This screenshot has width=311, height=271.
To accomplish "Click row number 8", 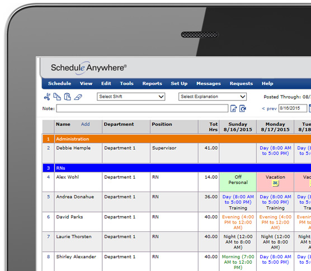I will 49,256.
